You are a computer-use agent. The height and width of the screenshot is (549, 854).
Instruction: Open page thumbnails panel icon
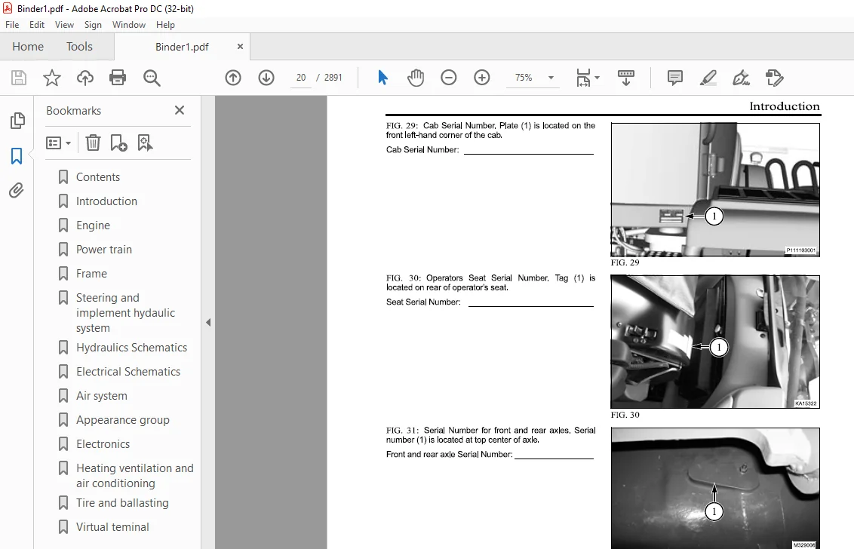pos(17,121)
